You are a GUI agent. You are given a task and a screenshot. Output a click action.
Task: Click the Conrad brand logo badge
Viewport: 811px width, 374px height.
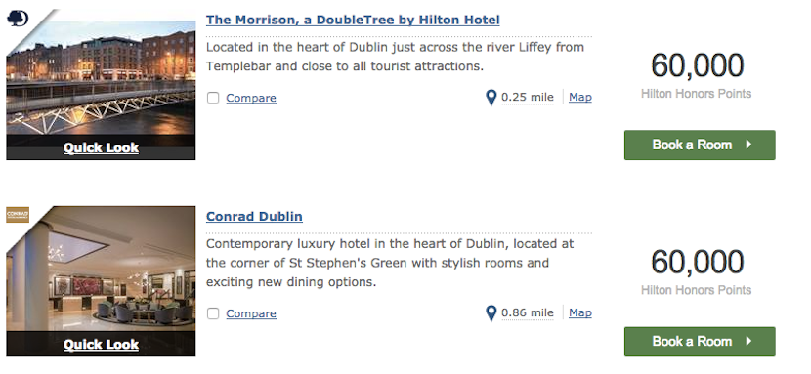coord(18,215)
